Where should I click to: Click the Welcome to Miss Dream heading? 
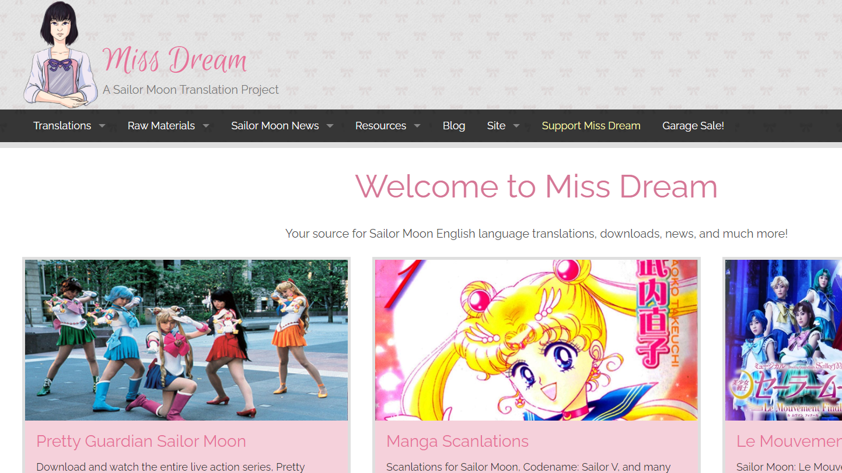pos(536,186)
